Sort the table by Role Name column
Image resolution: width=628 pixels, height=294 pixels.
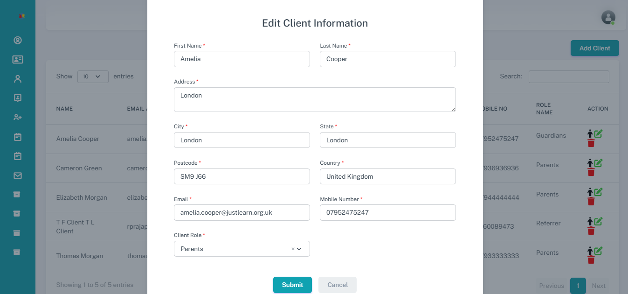(x=544, y=109)
